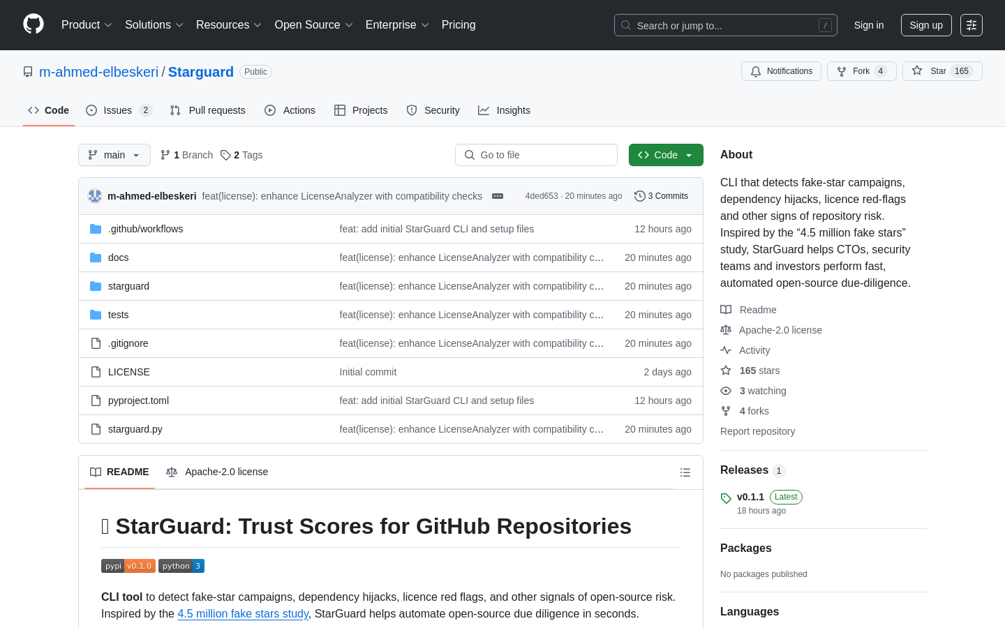The height and width of the screenshot is (628, 1005).
Task: Select the README tab
Action: 119,472
